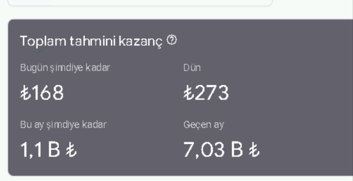Open the help icon beside Toplam tahmini kazanç
353x181 pixels.
point(172,40)
